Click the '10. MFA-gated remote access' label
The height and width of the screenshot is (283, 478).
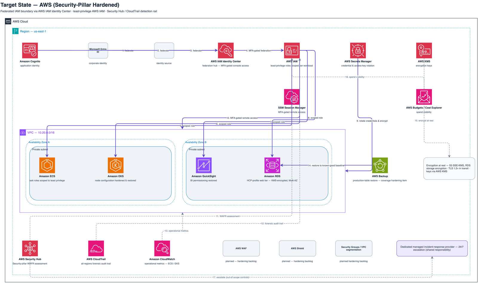point(242,118)
